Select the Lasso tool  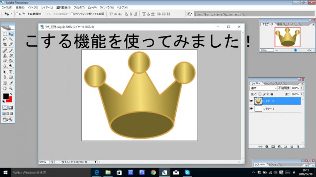point(5,39)
